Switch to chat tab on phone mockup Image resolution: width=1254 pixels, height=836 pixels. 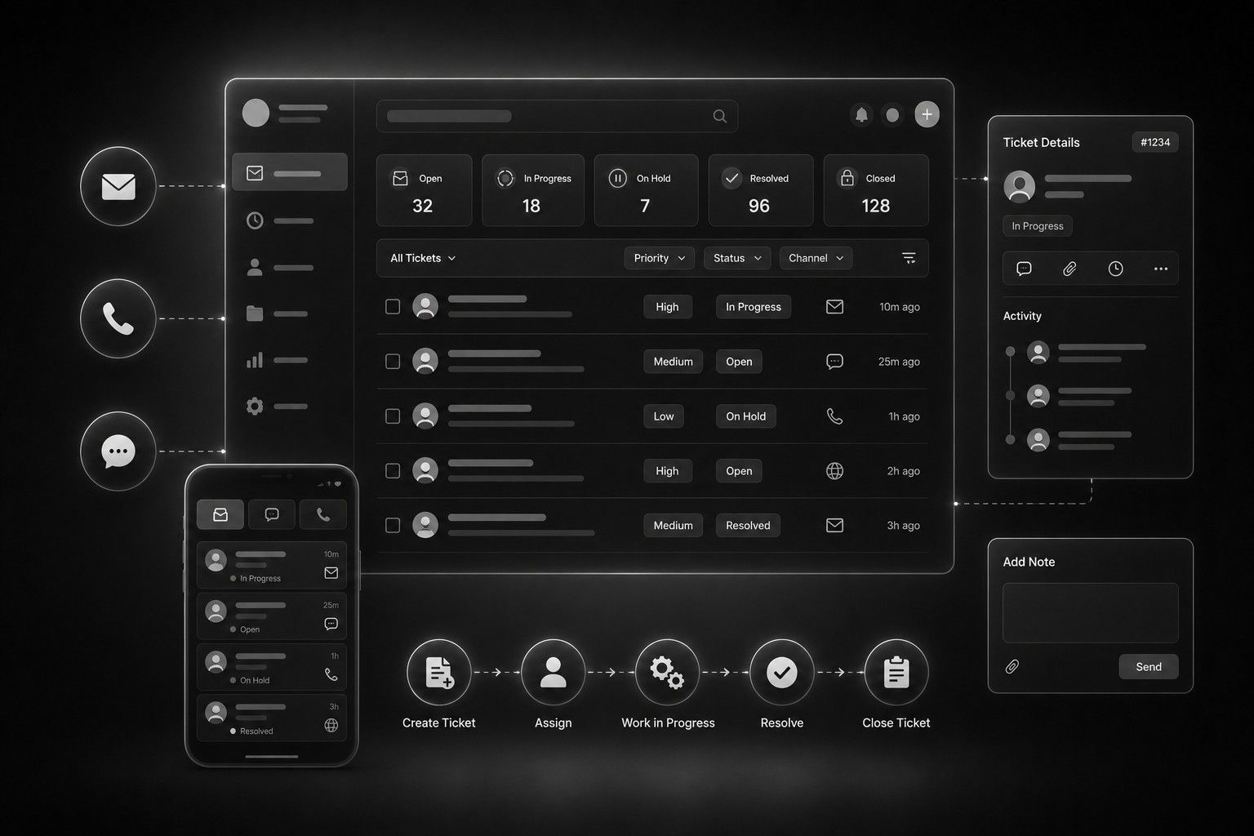pyautogui.click(x=272, y=514)
